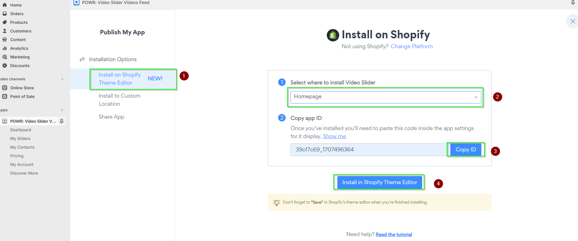The image size is (578, 241).
Task: Click the share arrow icon beside Installation Options
Action: [82, 59]
